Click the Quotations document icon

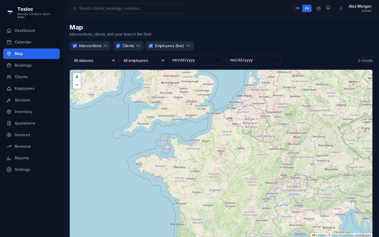9,123
